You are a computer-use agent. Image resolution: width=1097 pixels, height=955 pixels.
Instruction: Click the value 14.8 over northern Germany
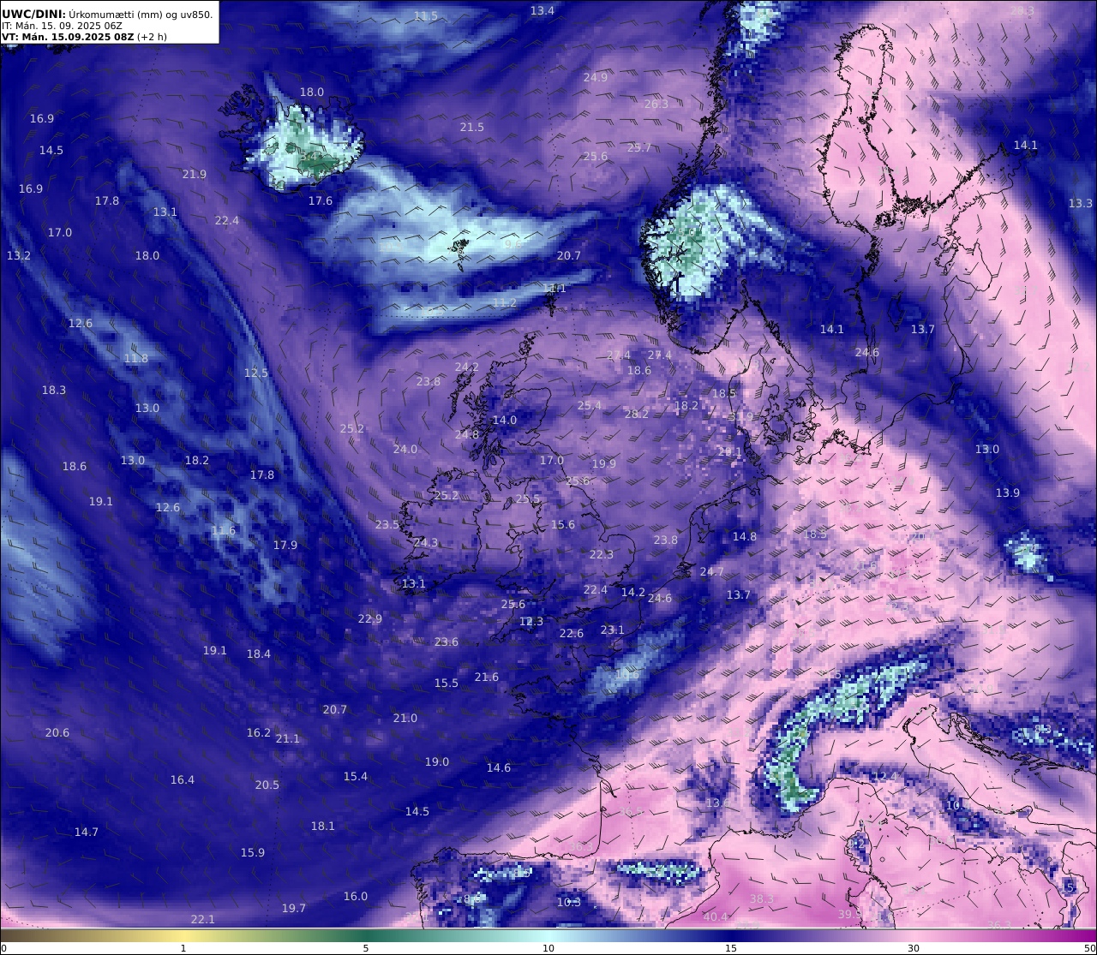pos(745,536)
